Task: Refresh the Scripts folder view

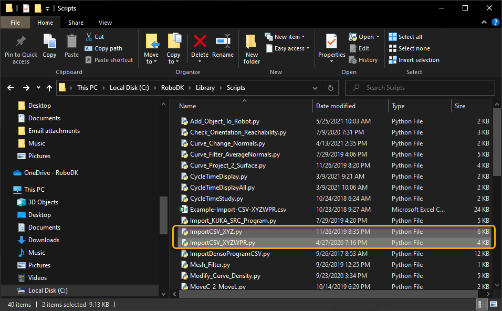Action: [x=331, y=88]
